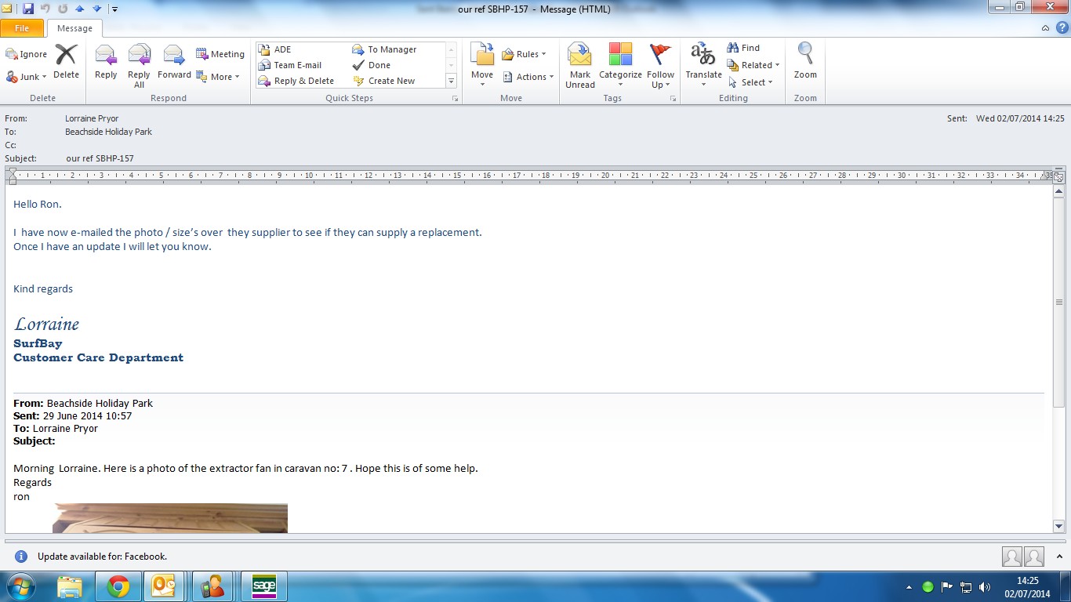Viewport: 1071px width, 602px height.
Task: Reply to the sender
Action: [x=106, y=63]
